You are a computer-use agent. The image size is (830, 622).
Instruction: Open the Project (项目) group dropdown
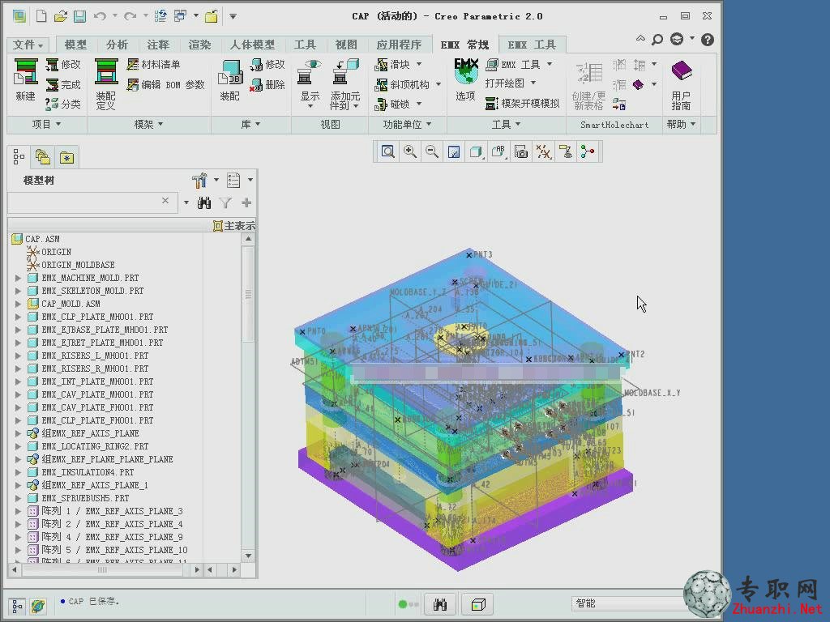click(46, 124)
